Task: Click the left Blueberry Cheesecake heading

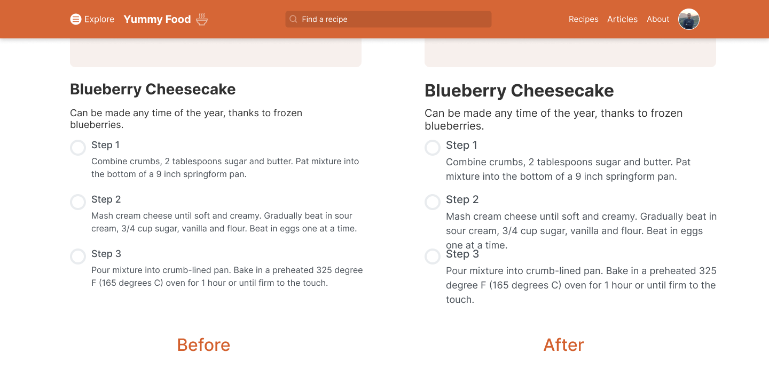Action: [153, 89]
